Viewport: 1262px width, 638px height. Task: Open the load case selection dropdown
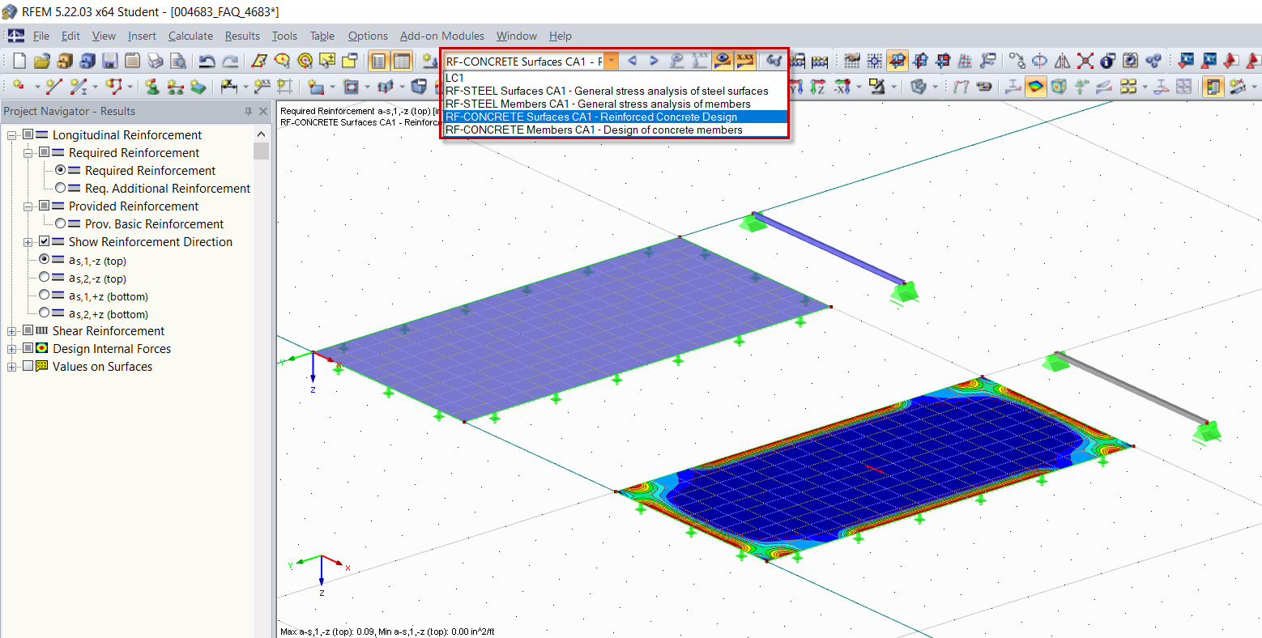(x=612, y=61)
